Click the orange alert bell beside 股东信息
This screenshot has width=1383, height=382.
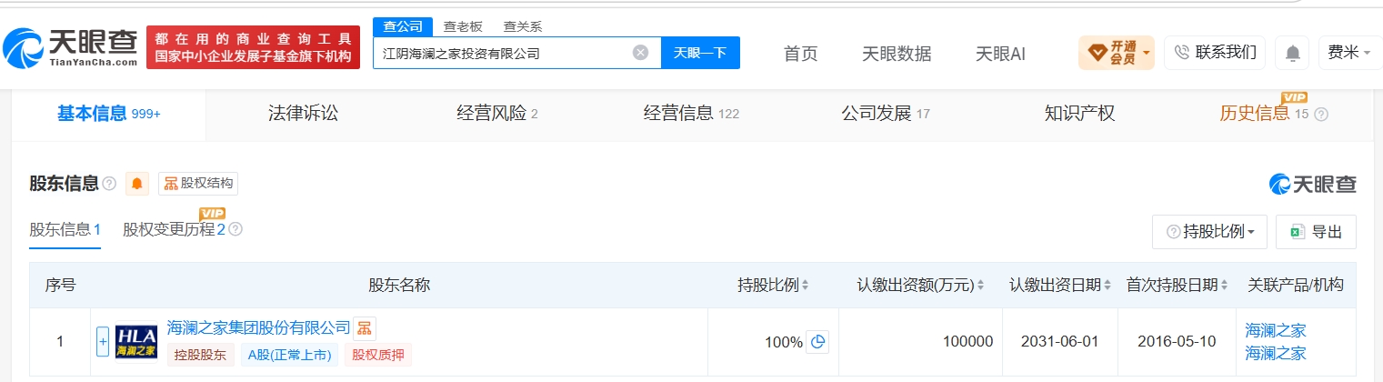[x=137, y=184]
